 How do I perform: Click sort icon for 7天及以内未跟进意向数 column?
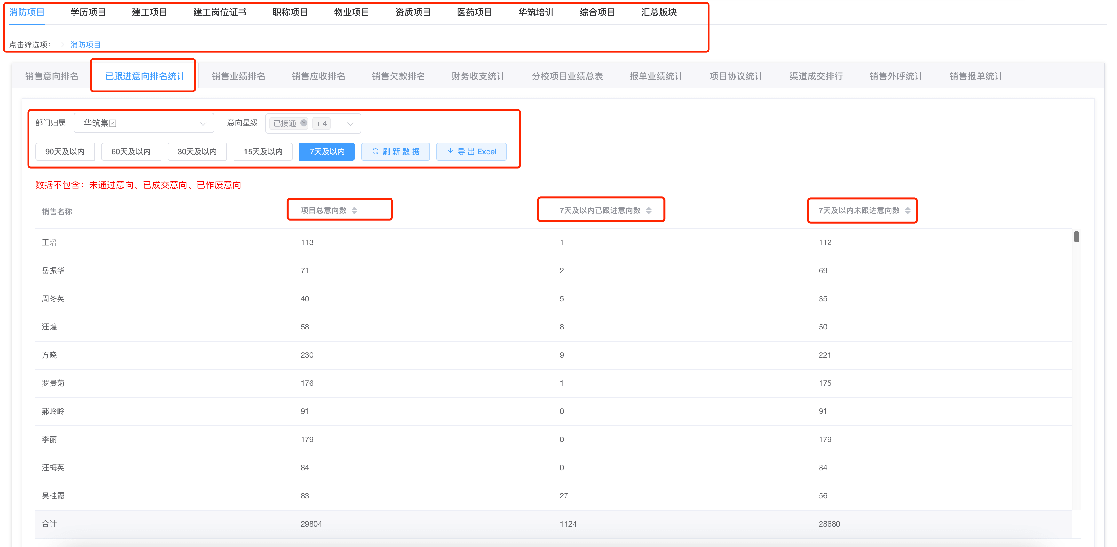(x=907, y=210)
